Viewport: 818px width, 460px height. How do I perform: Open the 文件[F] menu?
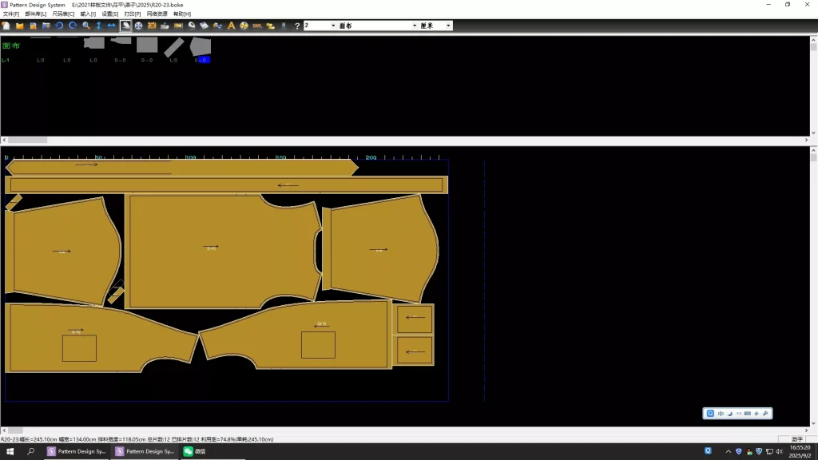pyautogui.click(x=10, y=14)
